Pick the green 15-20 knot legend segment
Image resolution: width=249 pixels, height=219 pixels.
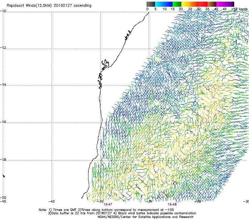[177, 4]
